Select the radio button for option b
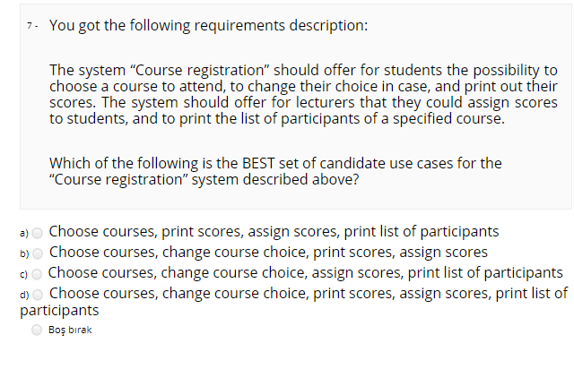 (x=38, y=253)
